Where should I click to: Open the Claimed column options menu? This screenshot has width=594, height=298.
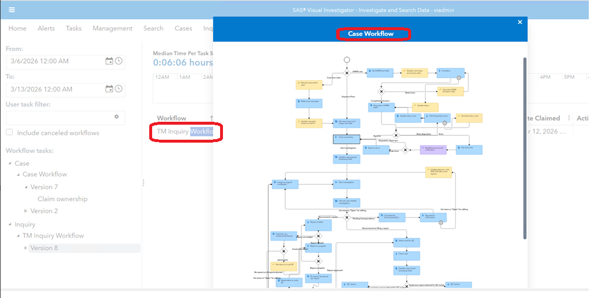point(568,118)
